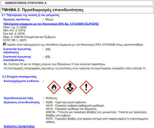Click the Ορισμός προϊόντος label

tap(17, 19)
